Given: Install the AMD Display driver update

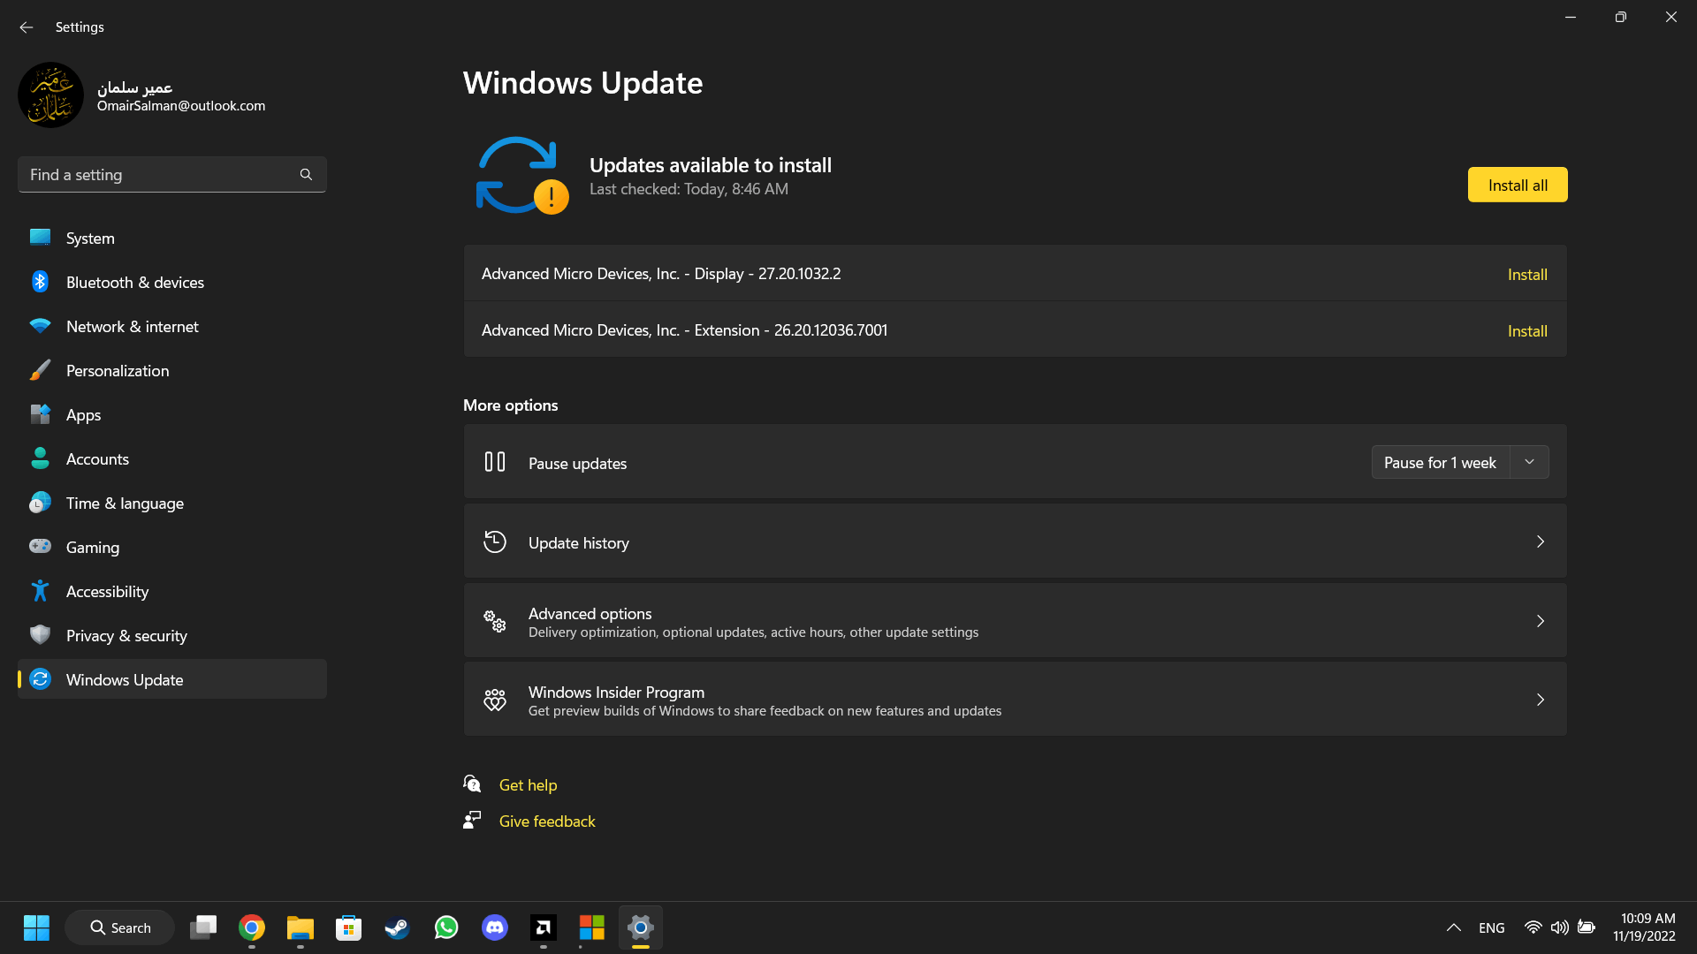Looking at the screenshot, I should (1526, 275).
